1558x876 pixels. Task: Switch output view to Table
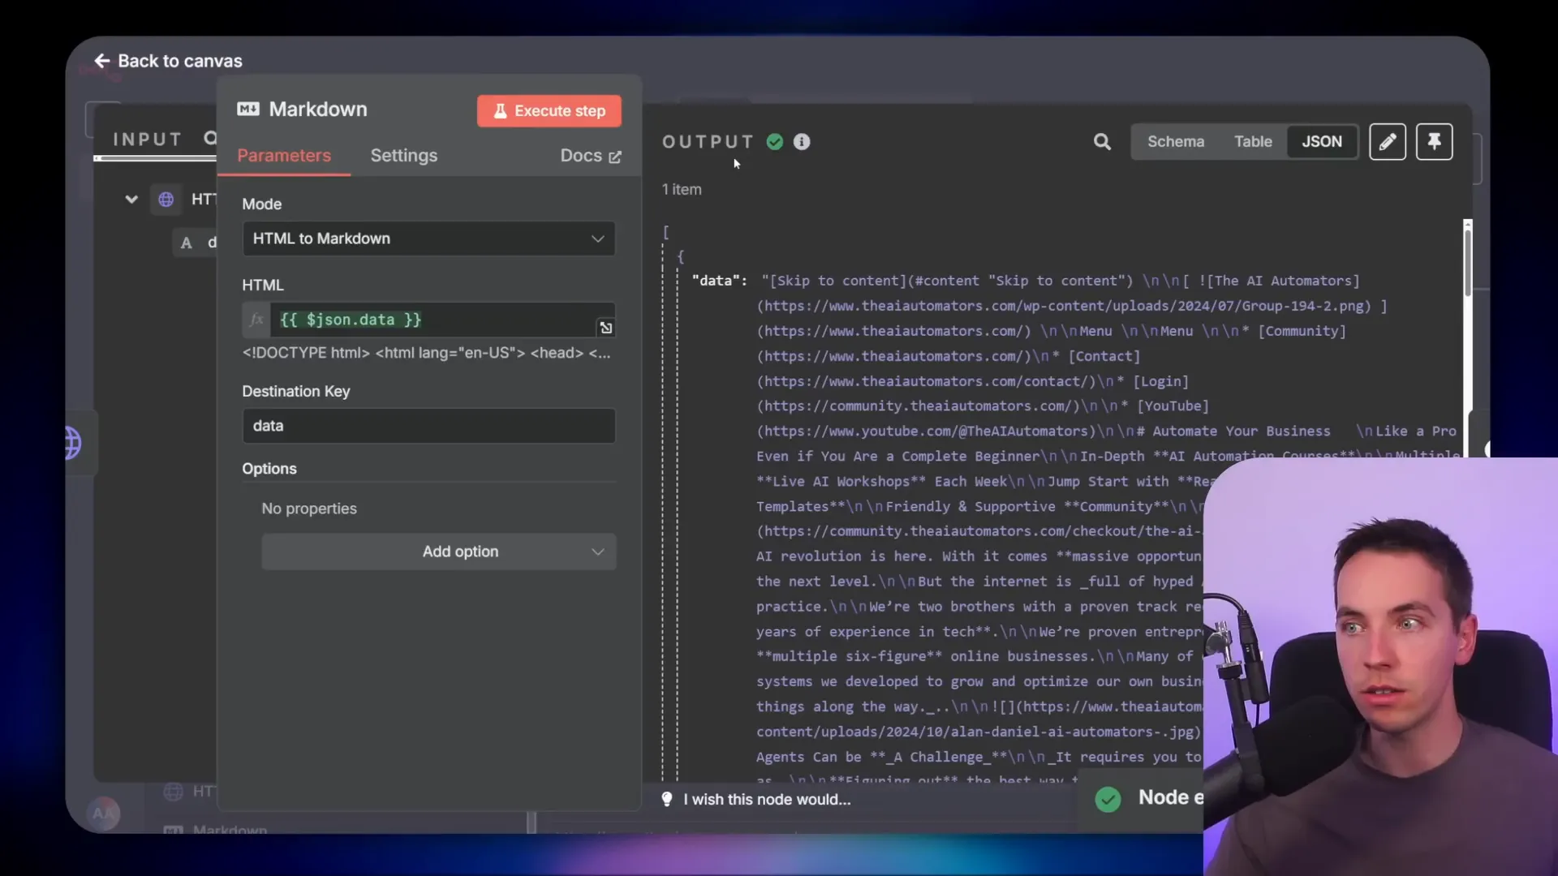pyautogui.click(x=1253, y=142)
